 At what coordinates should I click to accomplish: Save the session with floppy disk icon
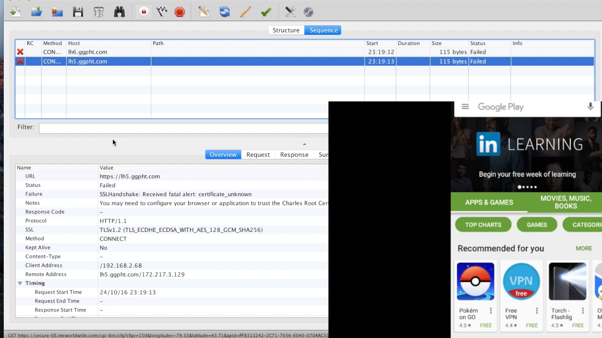[x=78, y=12]
